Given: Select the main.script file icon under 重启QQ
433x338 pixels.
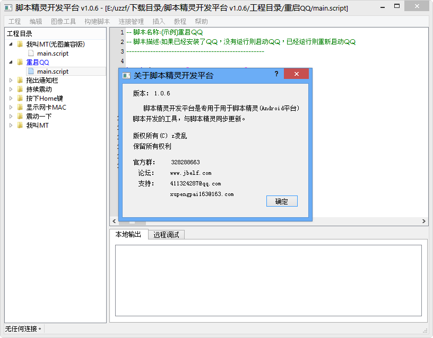Looking at the screenshot, I should [x=30, y=72].
